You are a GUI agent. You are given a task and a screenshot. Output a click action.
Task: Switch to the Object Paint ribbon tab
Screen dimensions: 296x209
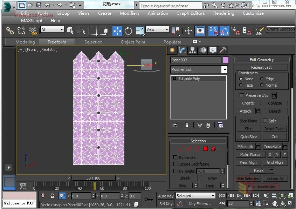(x=133, y=42)
